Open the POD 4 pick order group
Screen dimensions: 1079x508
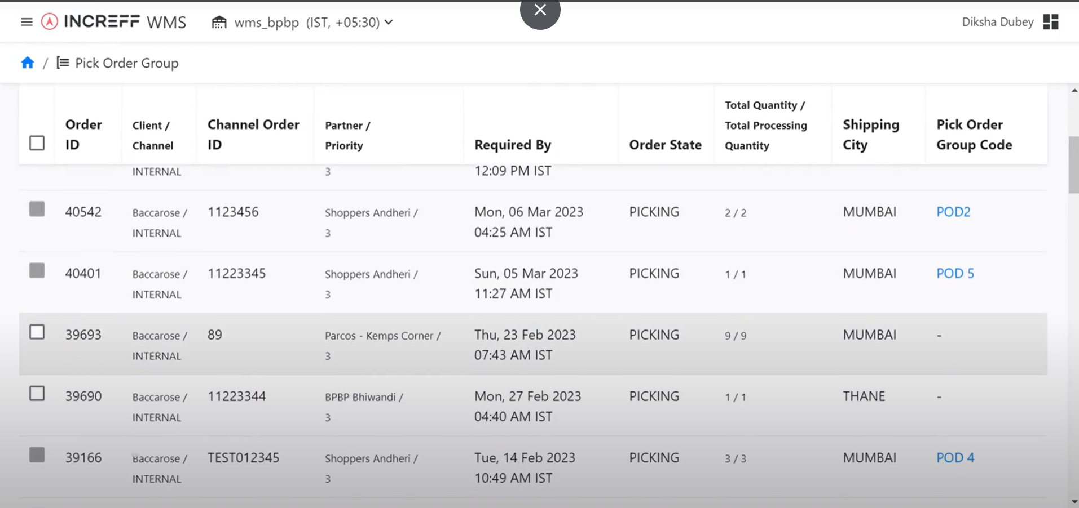click(x=955, y=457)
